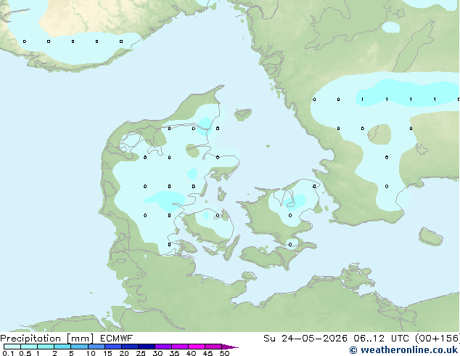Pick the 15–20 mm legend color swatch
460x356 pixels.
point(112,347)
